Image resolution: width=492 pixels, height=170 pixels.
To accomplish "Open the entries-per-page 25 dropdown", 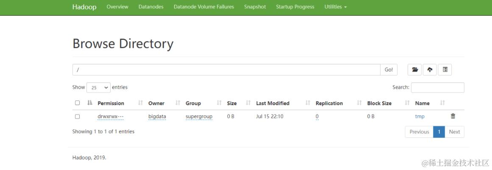I will 98,87.
